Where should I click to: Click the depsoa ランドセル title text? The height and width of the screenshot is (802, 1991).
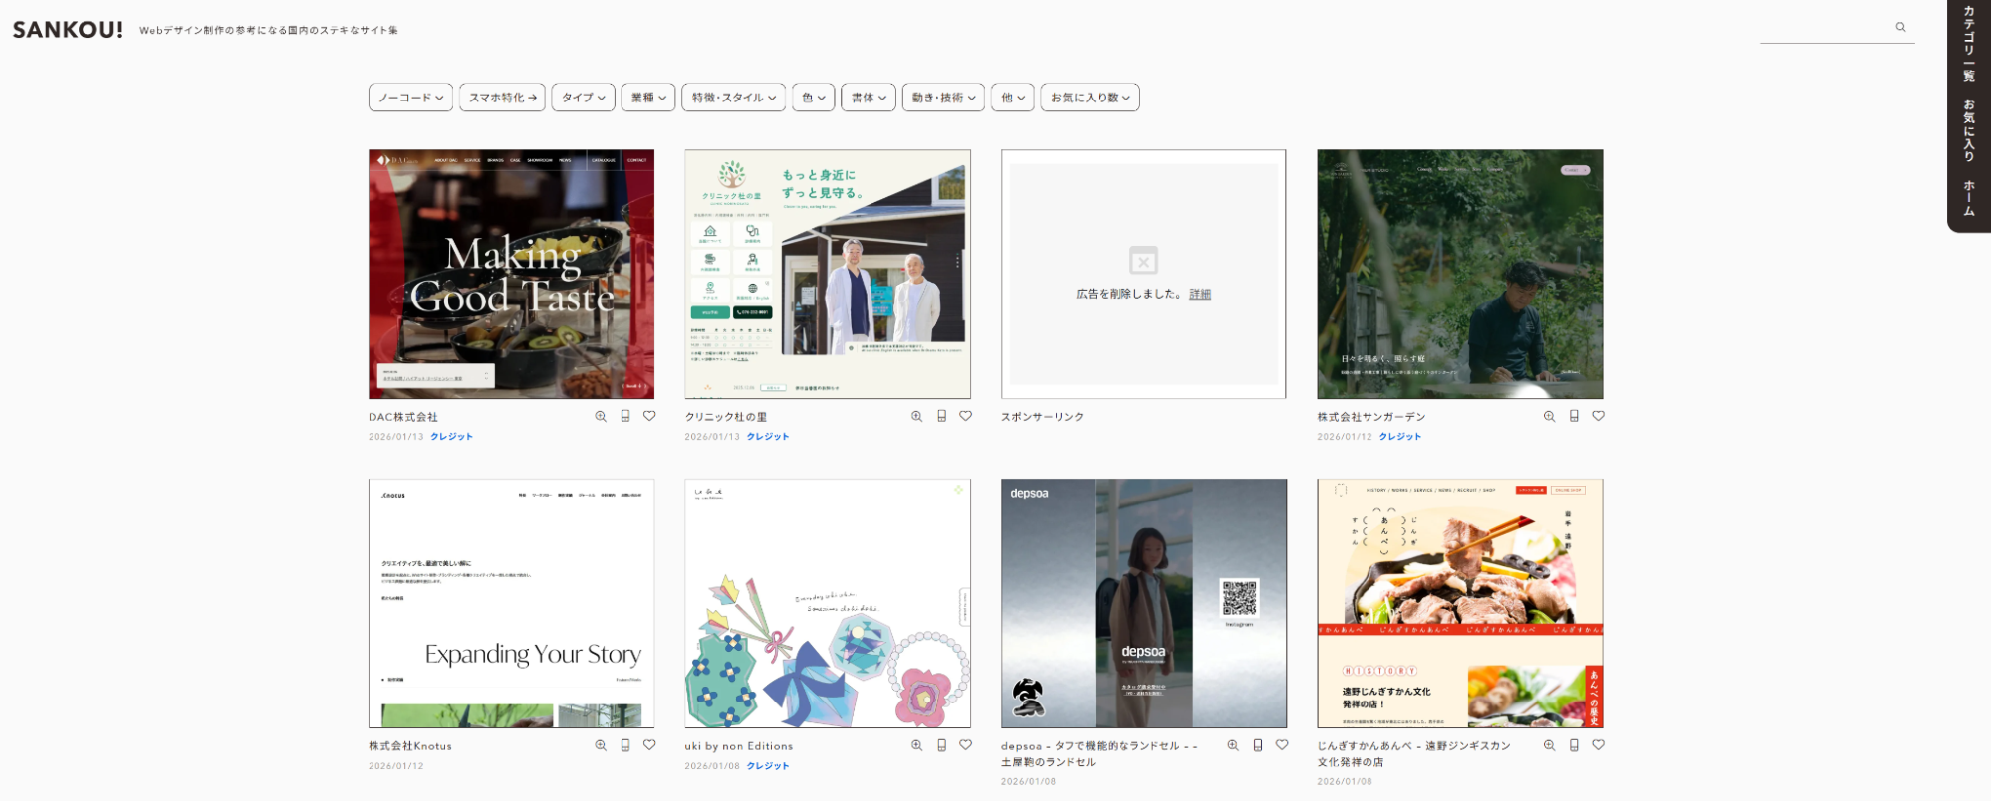[x=1100, y=754]
